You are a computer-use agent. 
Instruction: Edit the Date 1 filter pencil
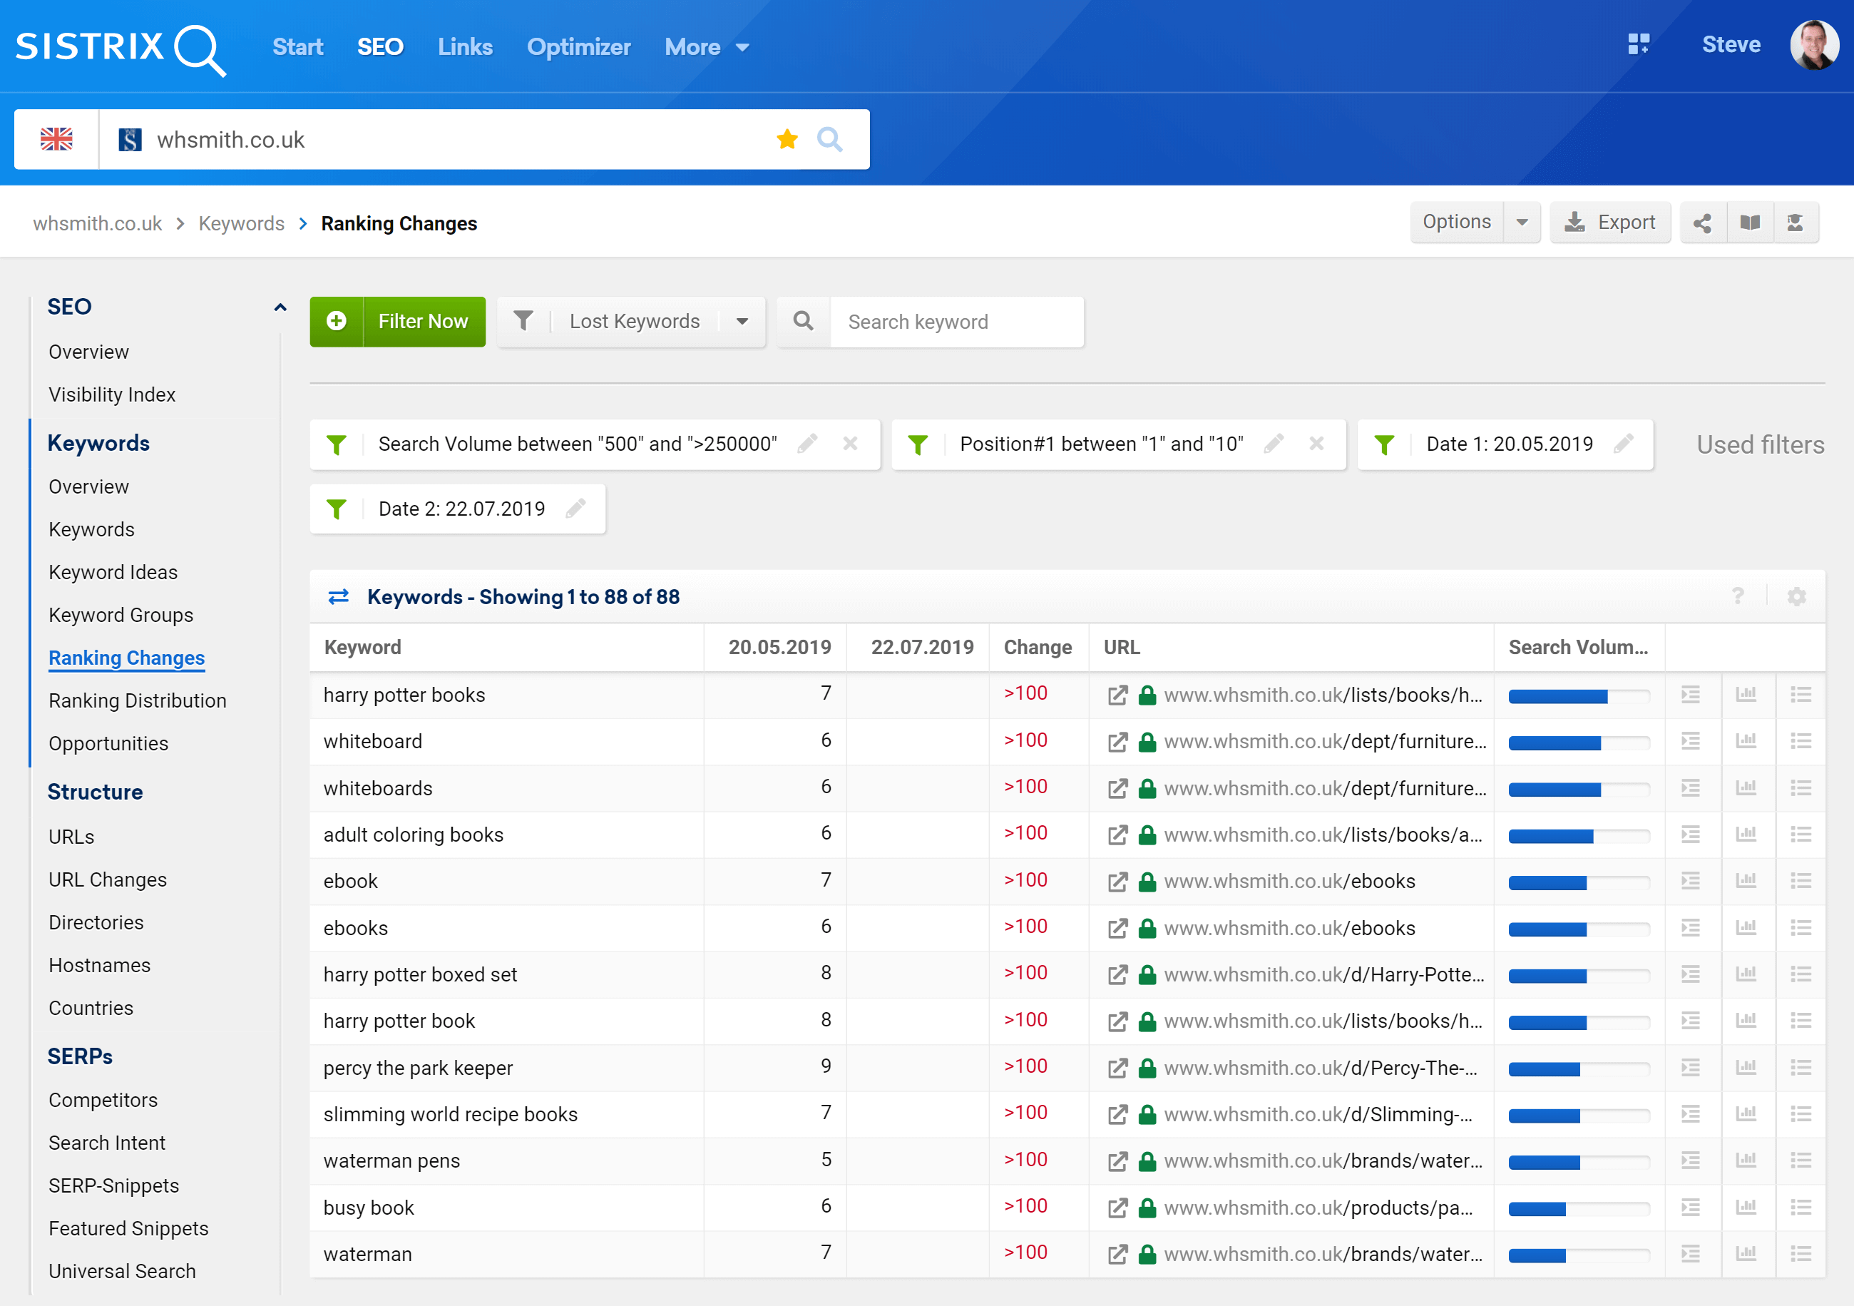pyautogui.click(x=1624, y=444)
